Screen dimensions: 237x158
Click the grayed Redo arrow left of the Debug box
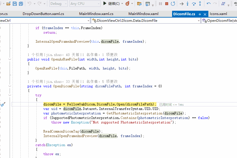[39, 3]
